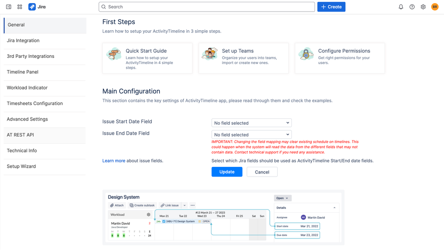Open 3rd Party Integrations settings
The height and width of the screenshot is (250, 444).
point(45,56)
